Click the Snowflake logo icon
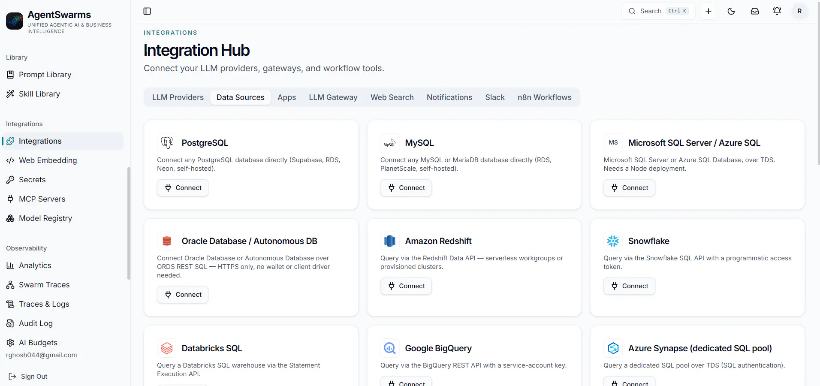The width and height of the screenshot is (820, 386). coord(613,241)
